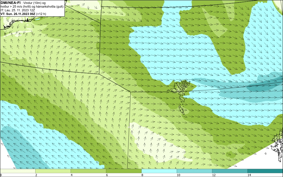
Task: Click the 10–12 m/s teal legend swatch
Action: 195,171
